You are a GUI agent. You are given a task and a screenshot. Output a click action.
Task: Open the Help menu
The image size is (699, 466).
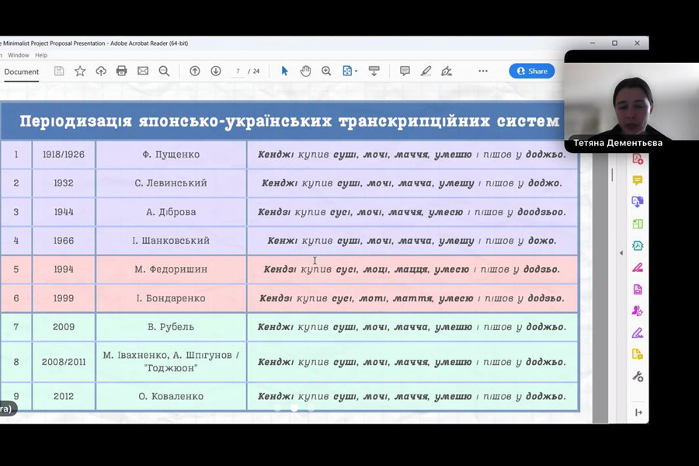point(41,55)
